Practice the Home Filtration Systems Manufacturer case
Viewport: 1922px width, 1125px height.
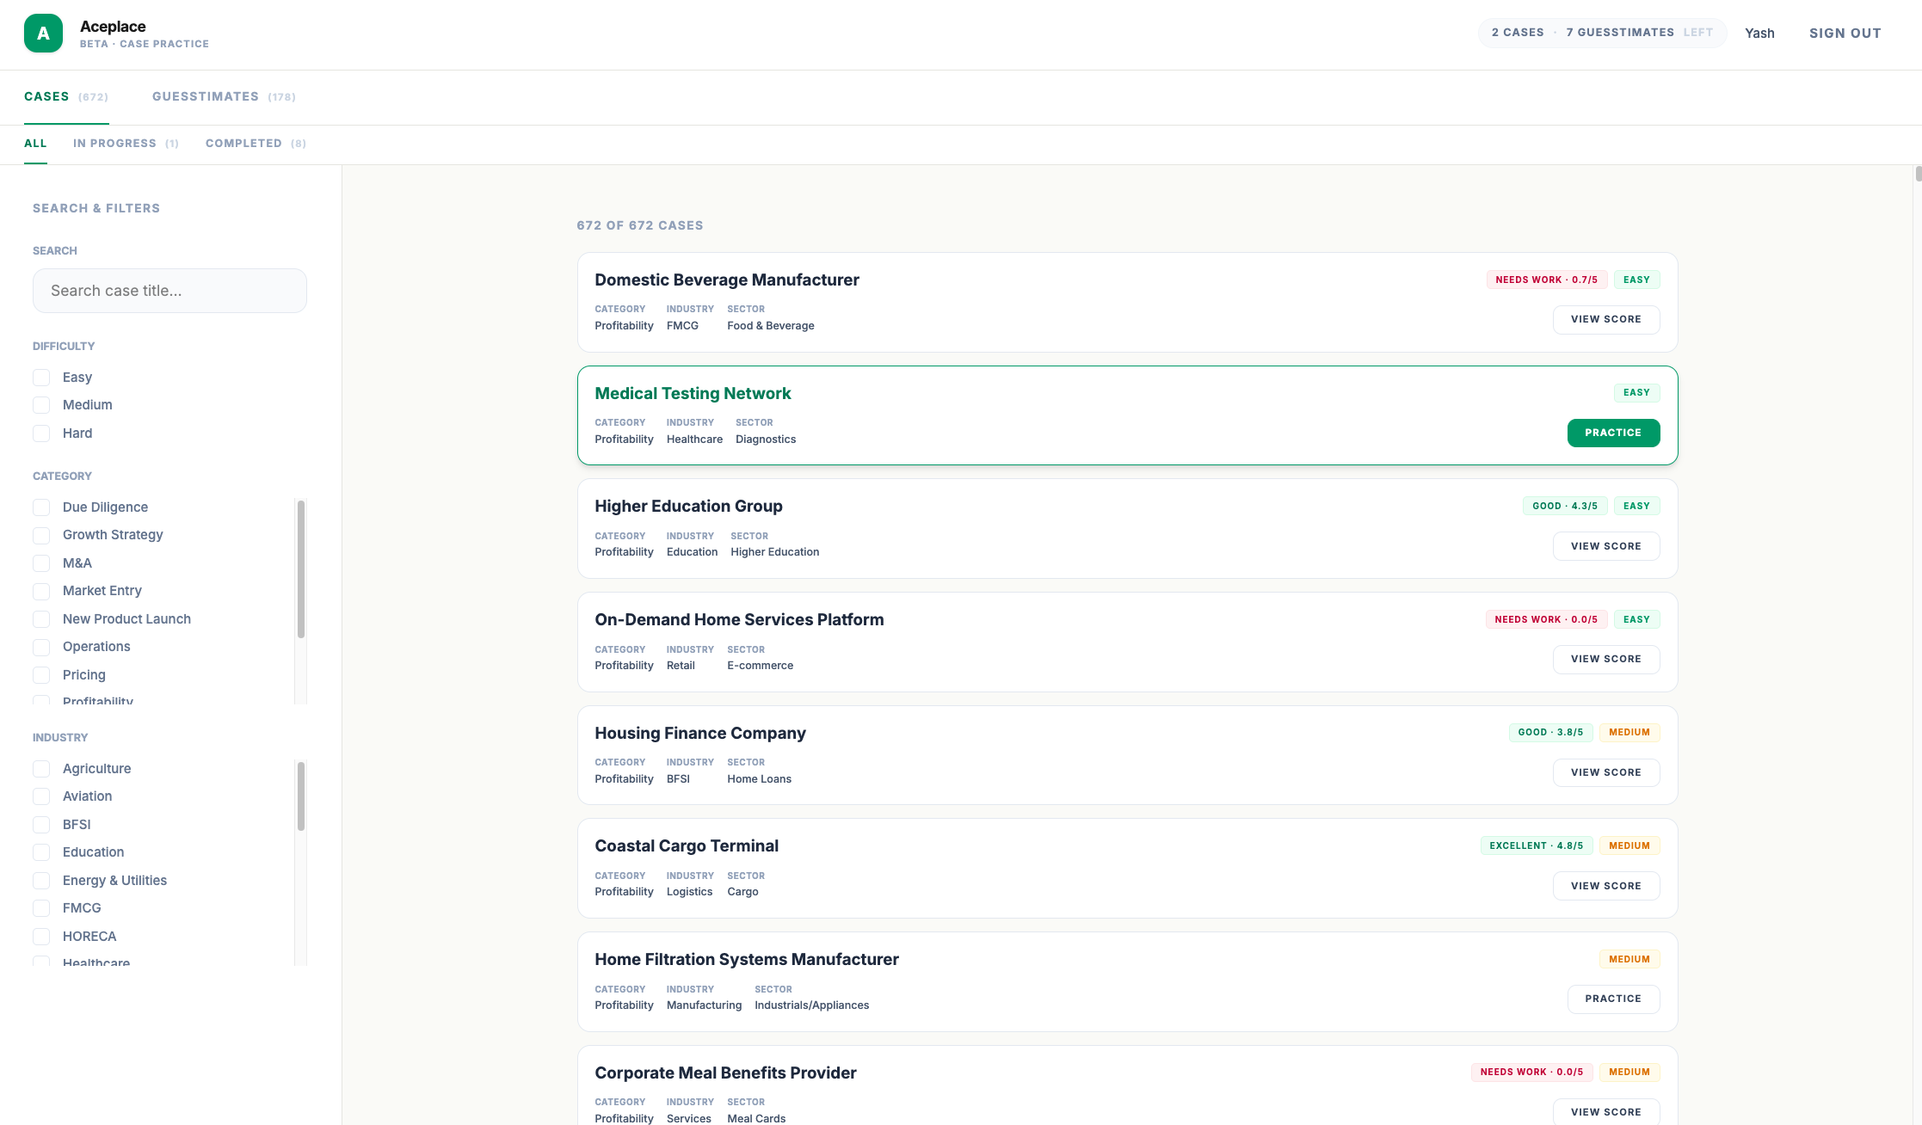coord(1613,999)
